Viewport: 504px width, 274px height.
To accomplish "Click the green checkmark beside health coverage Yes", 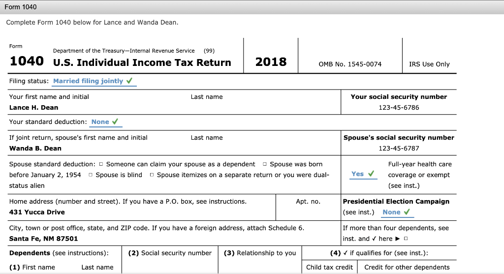I will coord(371,174).
